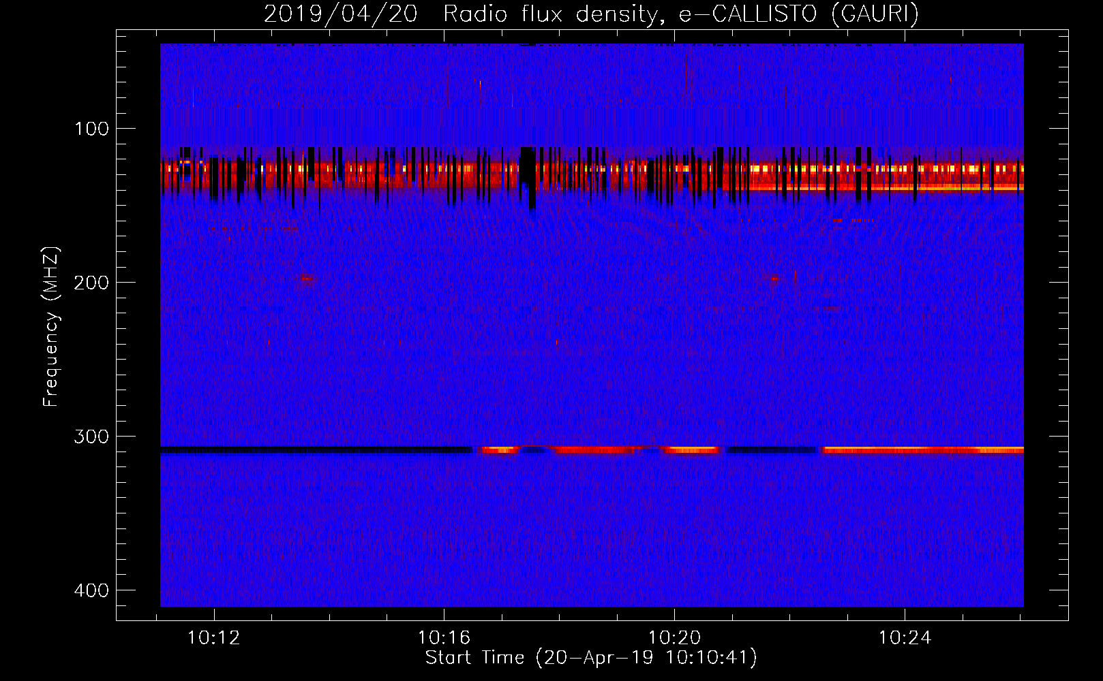Click the '10:20' time tick label
1103x681 pixels.
pos(674,638)
